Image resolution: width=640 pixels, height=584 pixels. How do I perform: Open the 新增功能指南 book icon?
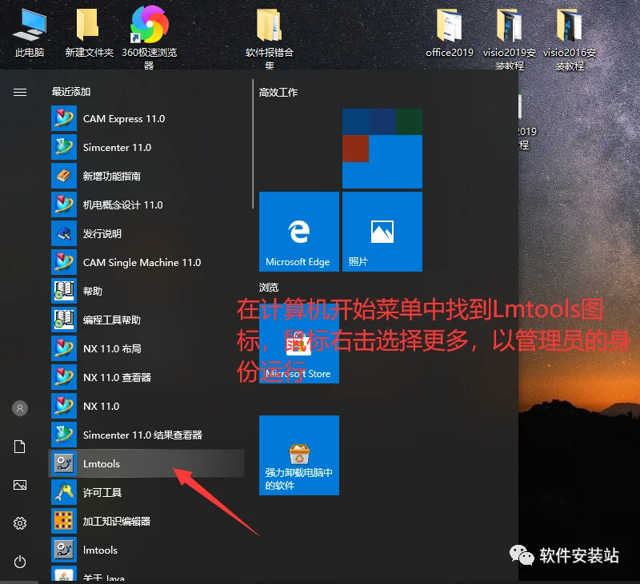[64, 176]
